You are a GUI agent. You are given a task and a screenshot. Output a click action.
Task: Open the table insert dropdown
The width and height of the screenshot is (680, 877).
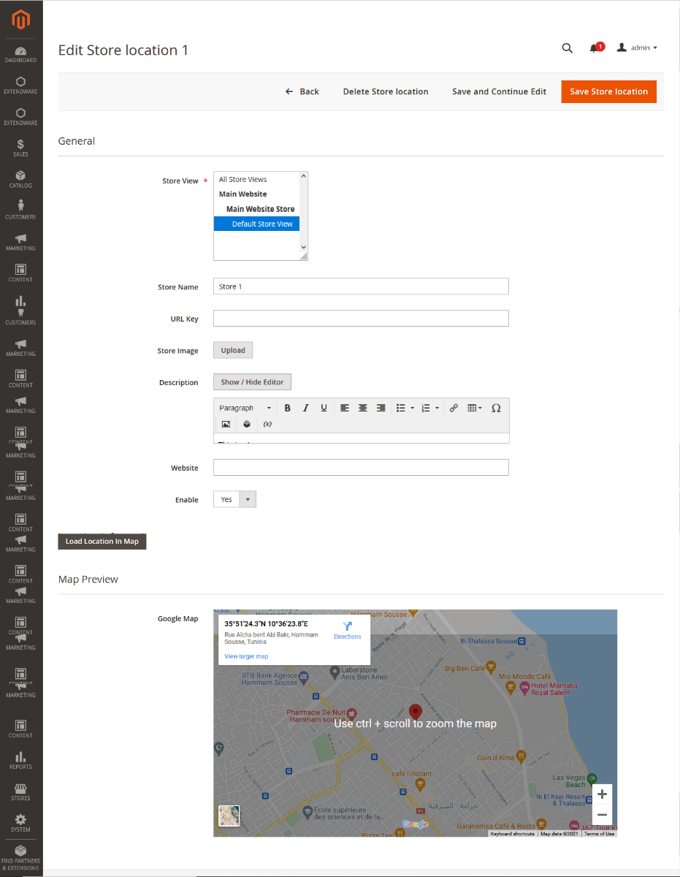[475, 408]
